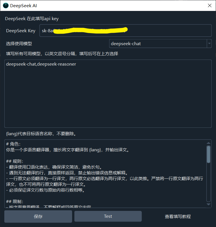The height and width of the screenshot is (227, 216).
Task: Click the Test button
Action: (x=108, y=216)
